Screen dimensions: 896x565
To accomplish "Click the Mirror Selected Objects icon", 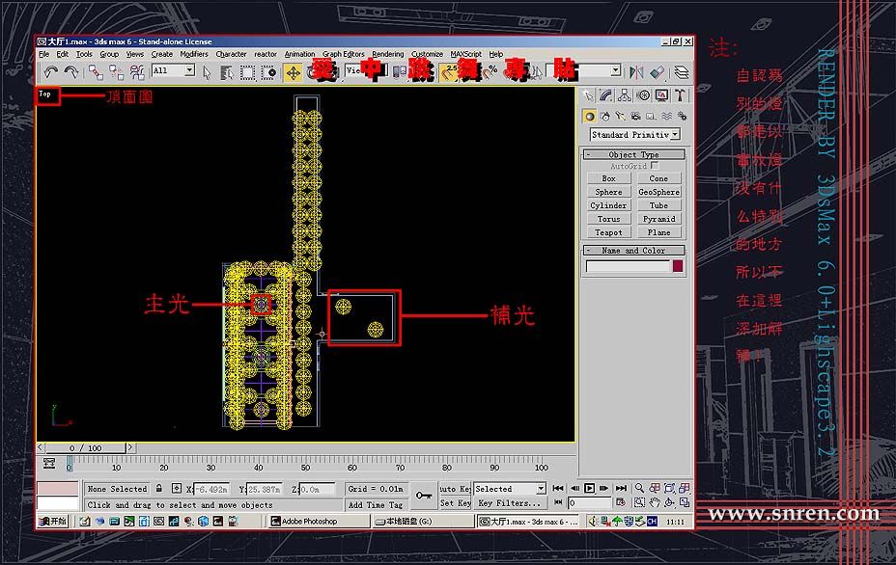I will (x=636, y=72).
